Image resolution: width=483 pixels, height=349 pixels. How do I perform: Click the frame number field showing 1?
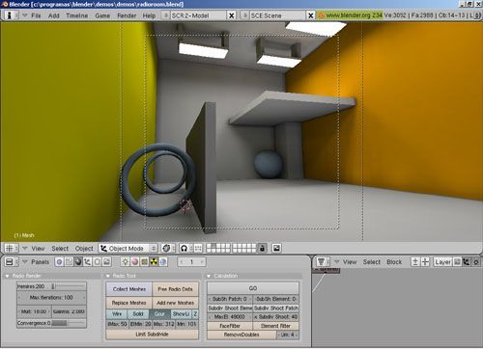(x=191, y=262)
